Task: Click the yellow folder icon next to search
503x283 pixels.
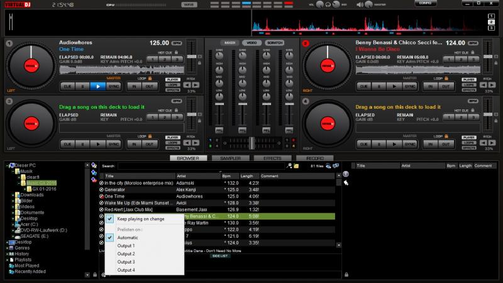Action: (296, 166)
